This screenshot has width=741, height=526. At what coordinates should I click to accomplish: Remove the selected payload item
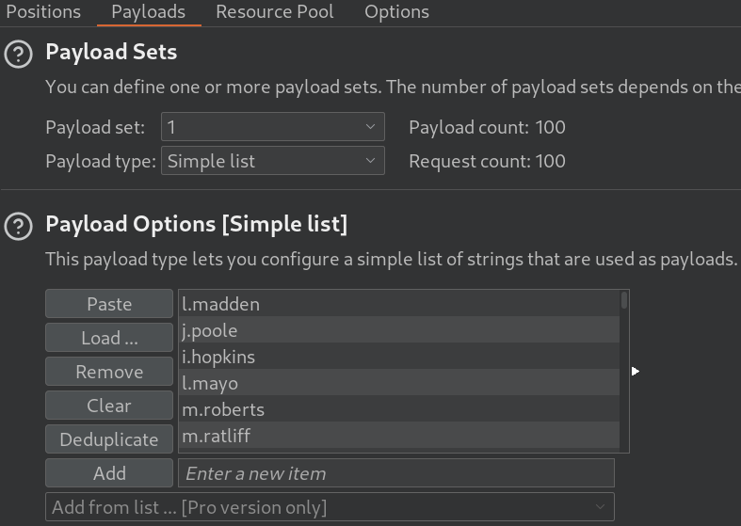(109, 372)
